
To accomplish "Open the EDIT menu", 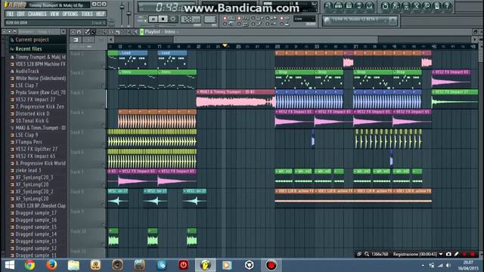I will 21,14.
